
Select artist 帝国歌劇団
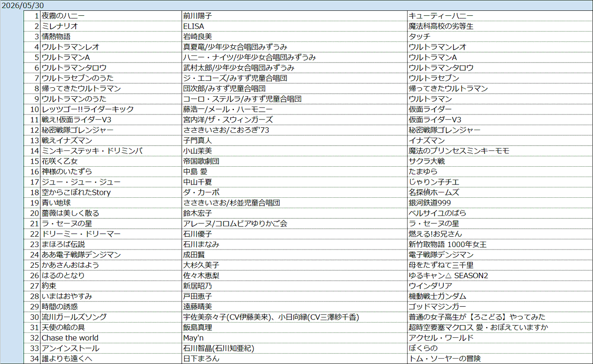click(x=201, y=161)
